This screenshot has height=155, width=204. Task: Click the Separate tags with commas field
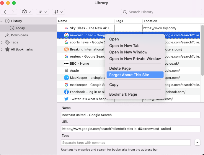tap(126, 143)
